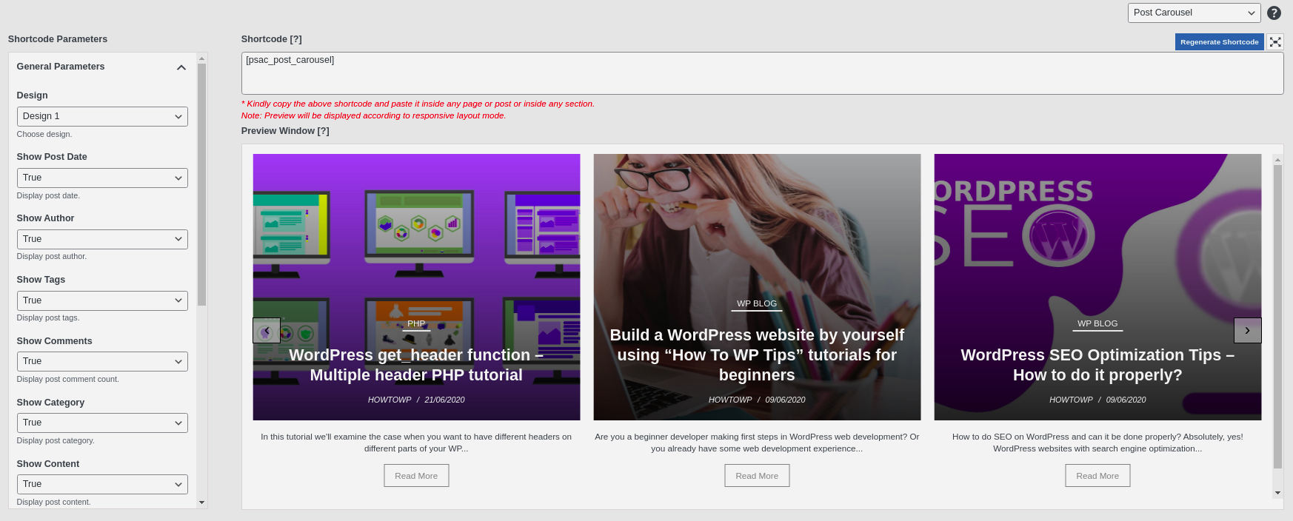Click the 'How to do SEO on WordPress' excerpt
The width and height of the screenshot is (1293, 521).
point(1097,443)
